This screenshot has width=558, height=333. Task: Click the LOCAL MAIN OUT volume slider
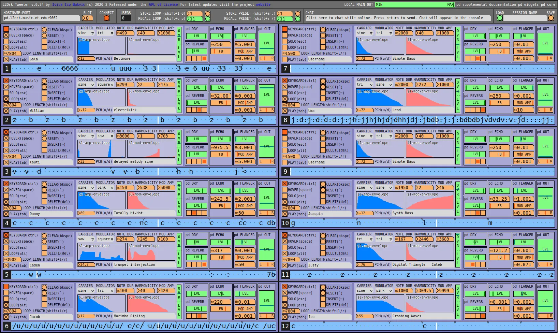[415, 4]
